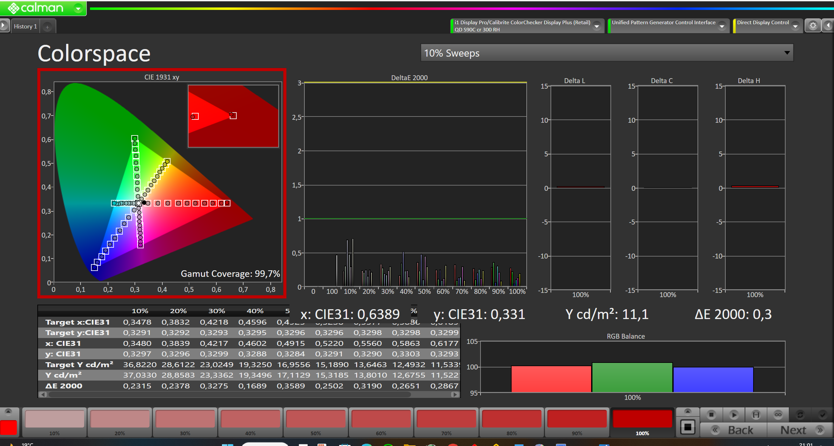Click the blue RGB Balance bar

[713, 380]
